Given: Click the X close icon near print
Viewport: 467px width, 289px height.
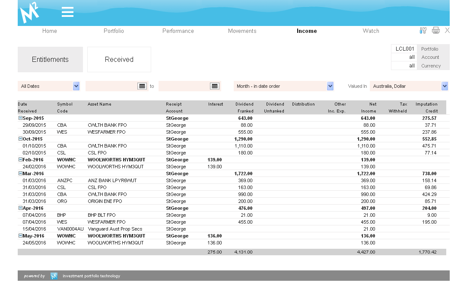Looking at the screenshot, I should tap(447, 30).
